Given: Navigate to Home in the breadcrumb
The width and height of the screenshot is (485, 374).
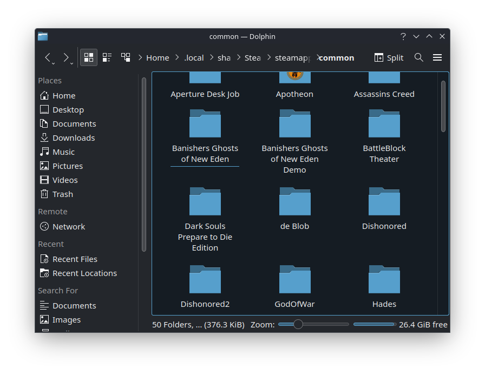Looking at the screenshot, I should click(158, 58).
